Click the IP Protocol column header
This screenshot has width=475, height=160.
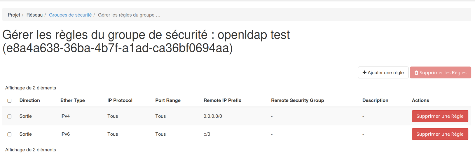[x=120, y=100]
